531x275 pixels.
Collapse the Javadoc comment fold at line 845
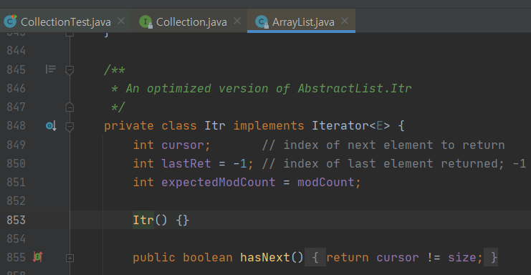click(70, 70)
